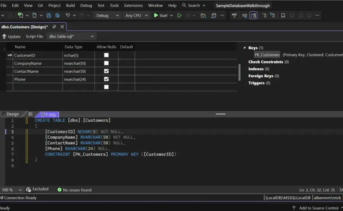The image size is (343, 211).
Task: Click the primary key icon beside CustomerID
Action: pyautogui.click(x=10, y=55)
